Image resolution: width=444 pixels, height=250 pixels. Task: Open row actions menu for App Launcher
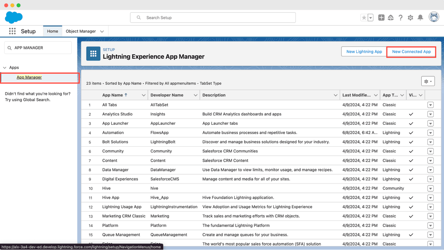click(430, 123)
